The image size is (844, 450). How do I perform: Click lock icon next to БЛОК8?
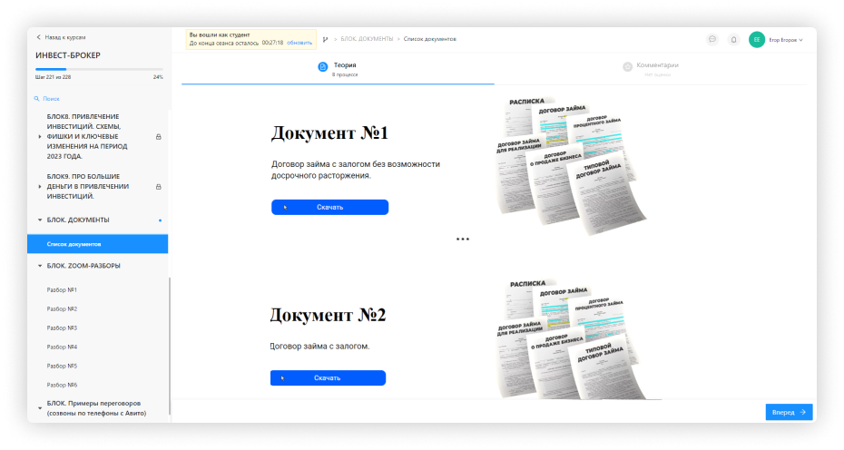(158, 137)
